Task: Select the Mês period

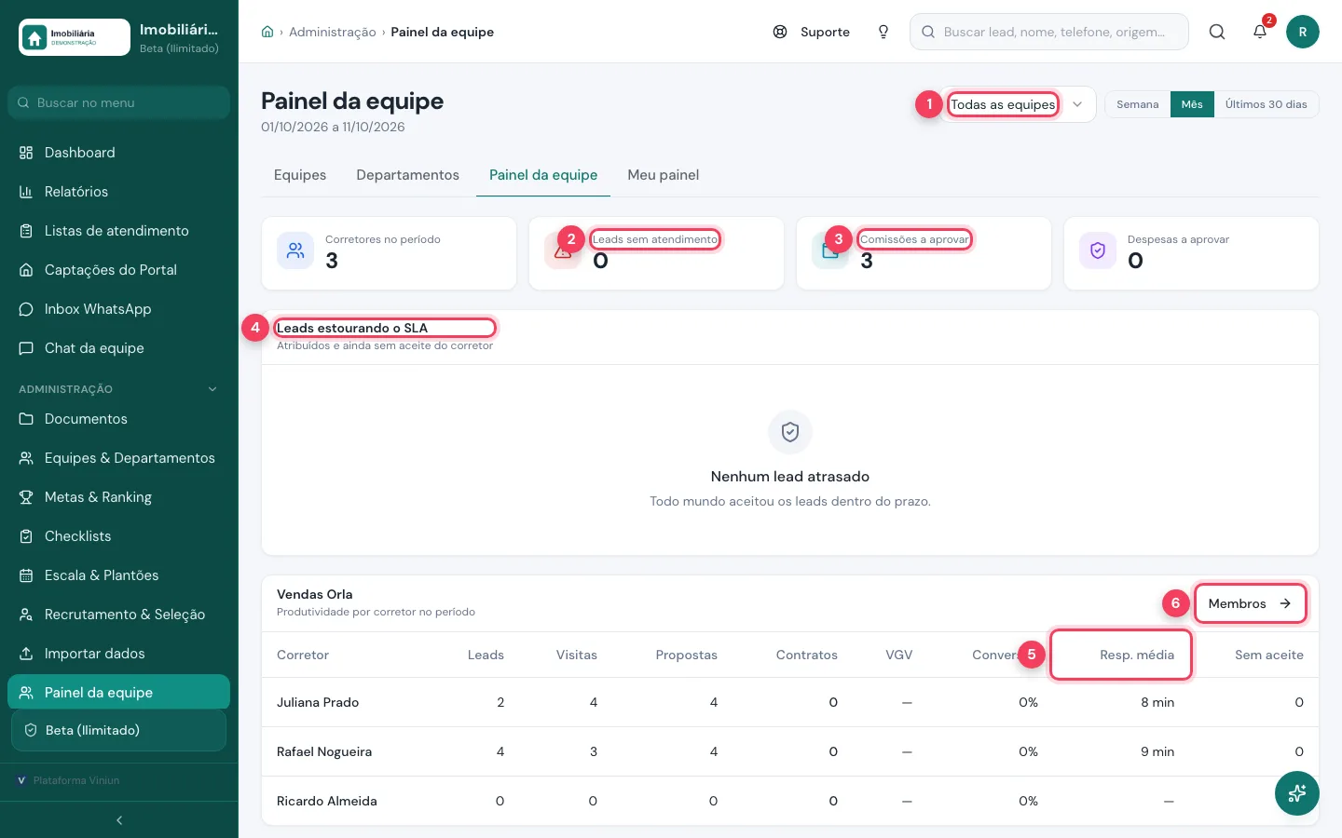Action: tap(1192, 104)
